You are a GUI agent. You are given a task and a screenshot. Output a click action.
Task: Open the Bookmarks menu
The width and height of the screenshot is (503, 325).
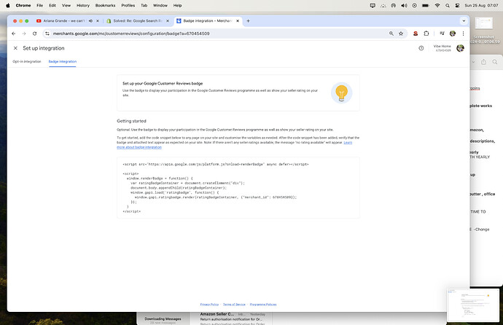point(105,5)
